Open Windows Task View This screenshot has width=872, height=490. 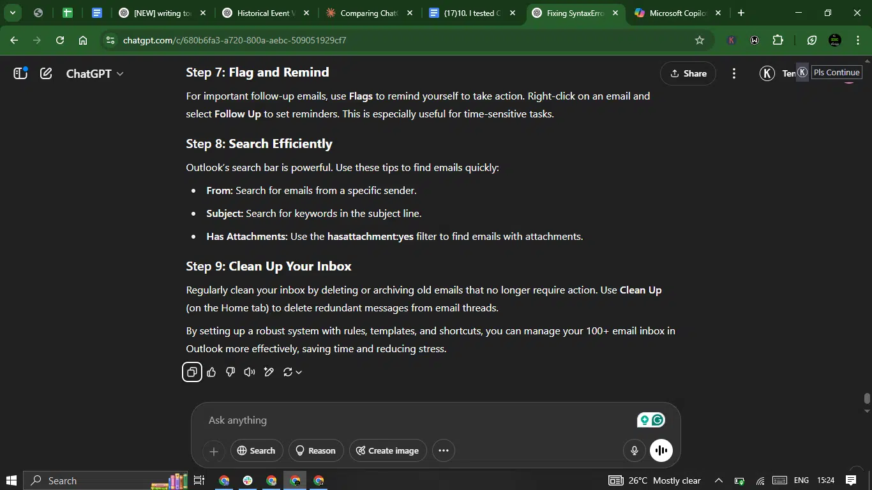(x=199, y=480)
